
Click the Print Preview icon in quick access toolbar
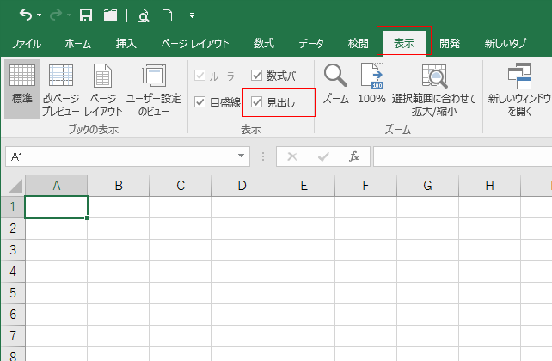tap(143, 15)
